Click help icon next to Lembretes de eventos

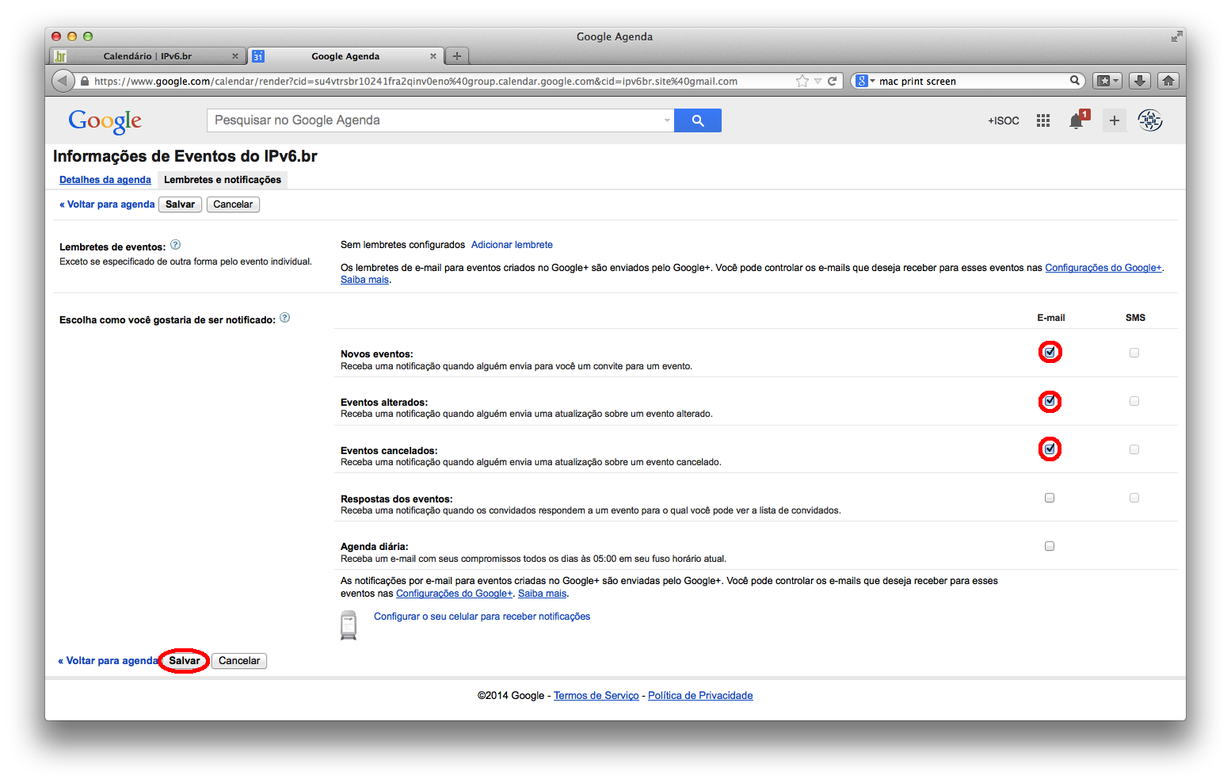click(176, 245)
